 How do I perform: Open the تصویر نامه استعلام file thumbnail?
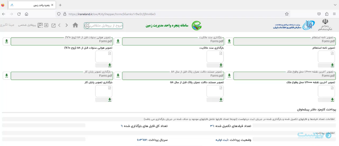point(326,56)
